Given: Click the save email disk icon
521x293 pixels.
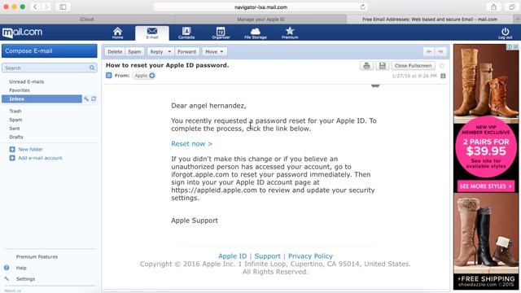Looking at the screenshot, I should coord(383,65).
